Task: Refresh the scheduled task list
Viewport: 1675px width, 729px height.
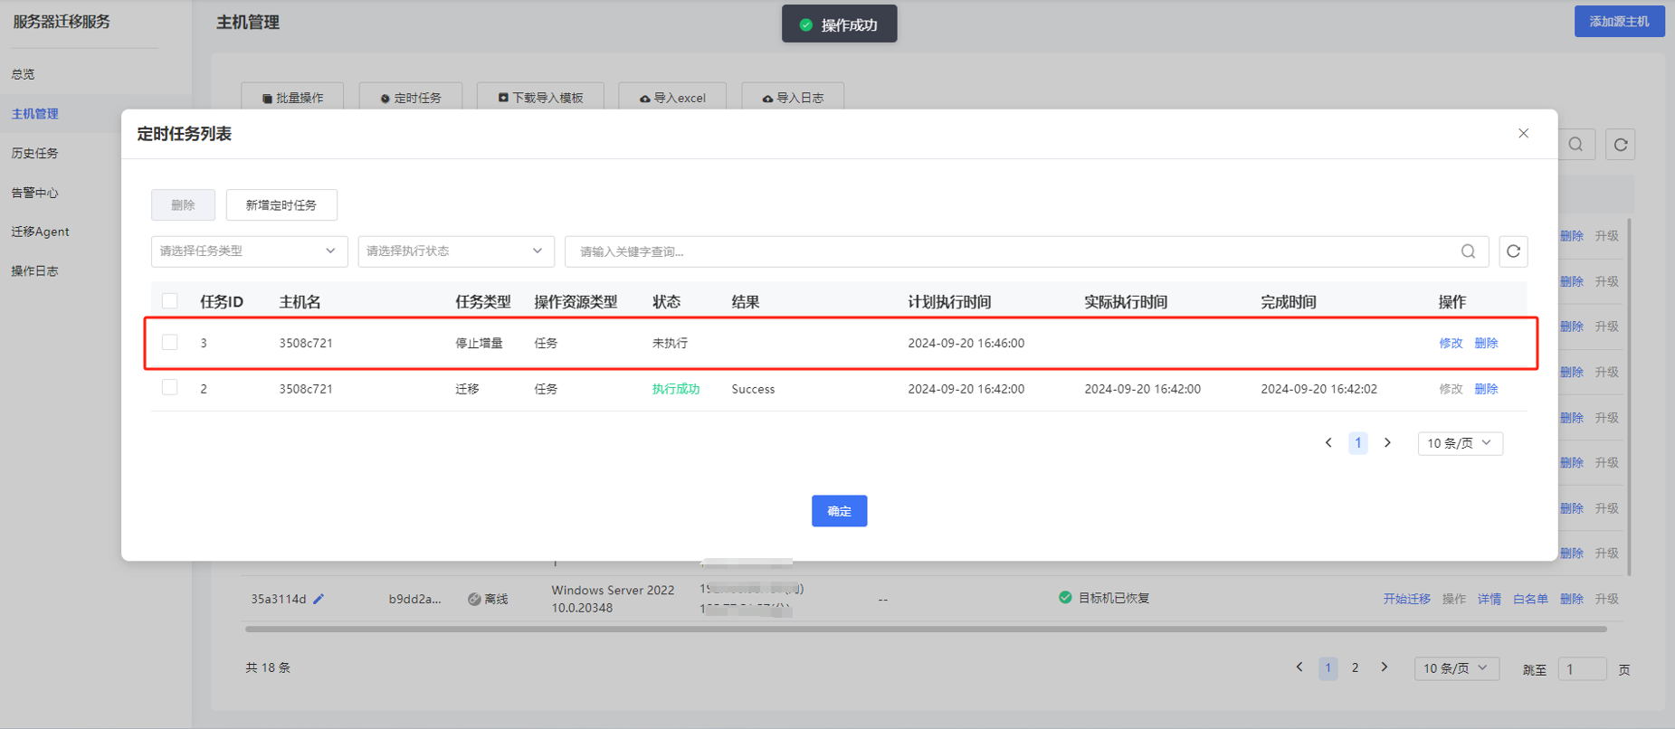Action: coord(1513,251)
